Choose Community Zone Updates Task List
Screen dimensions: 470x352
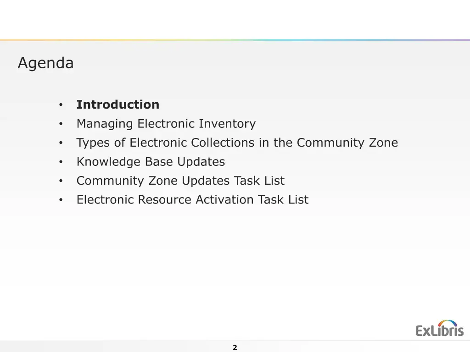click(180, 181)
